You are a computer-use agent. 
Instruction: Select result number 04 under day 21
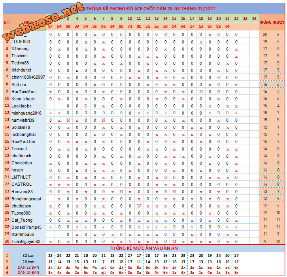[227, 26]
